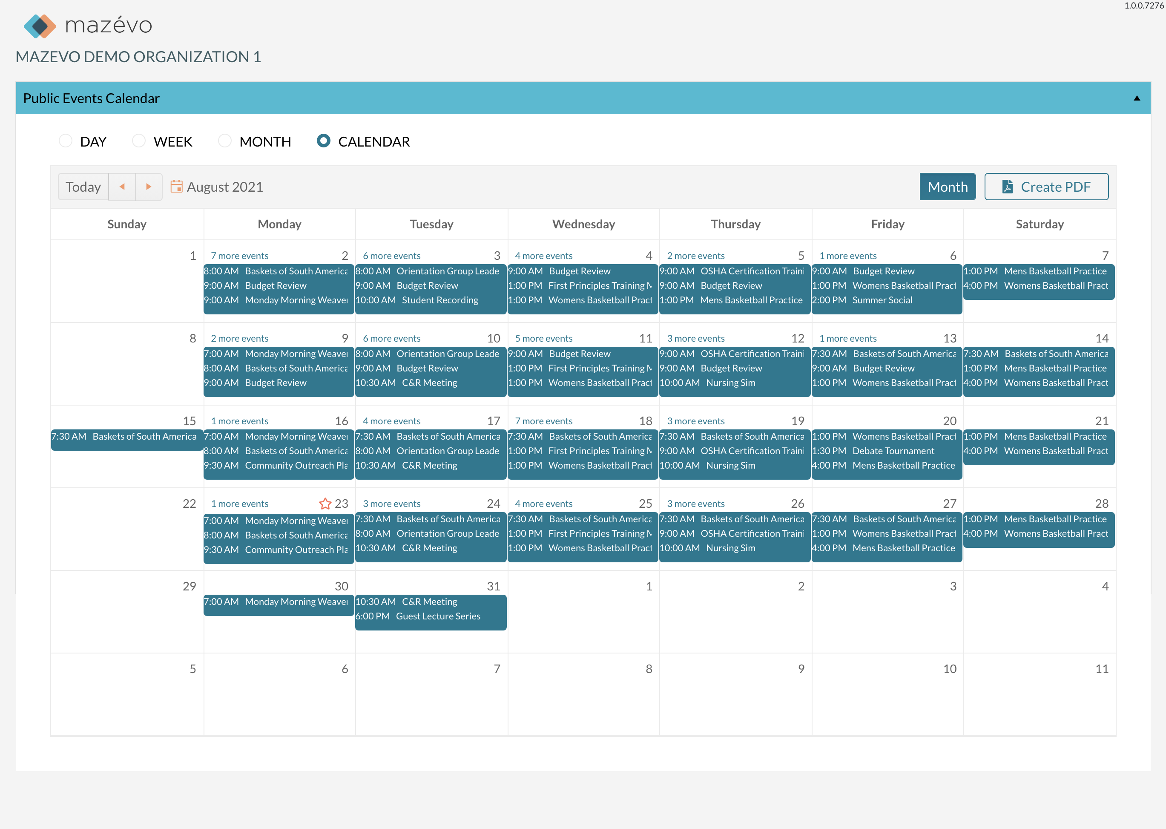Open Womens Basketball Practice on August 28
The height and width of the screenshot is (829, 1166).
point(1038,533)
